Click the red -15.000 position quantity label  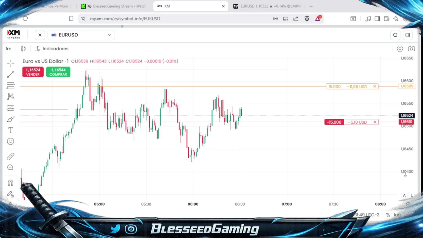(334, 122)
